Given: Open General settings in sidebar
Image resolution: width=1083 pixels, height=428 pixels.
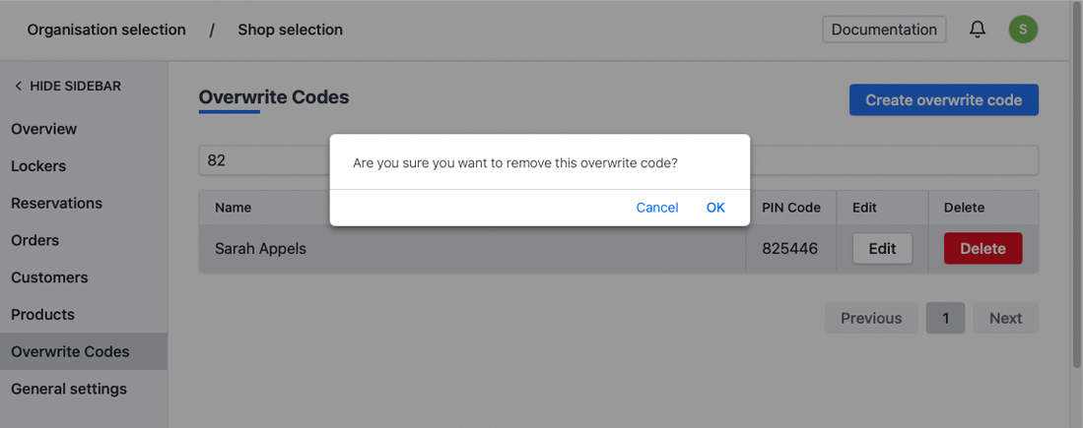Looking at the screenshot, I should coord(69,389).
